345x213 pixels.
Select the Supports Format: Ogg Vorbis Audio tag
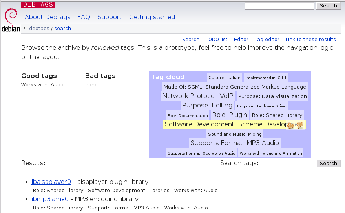201,153
